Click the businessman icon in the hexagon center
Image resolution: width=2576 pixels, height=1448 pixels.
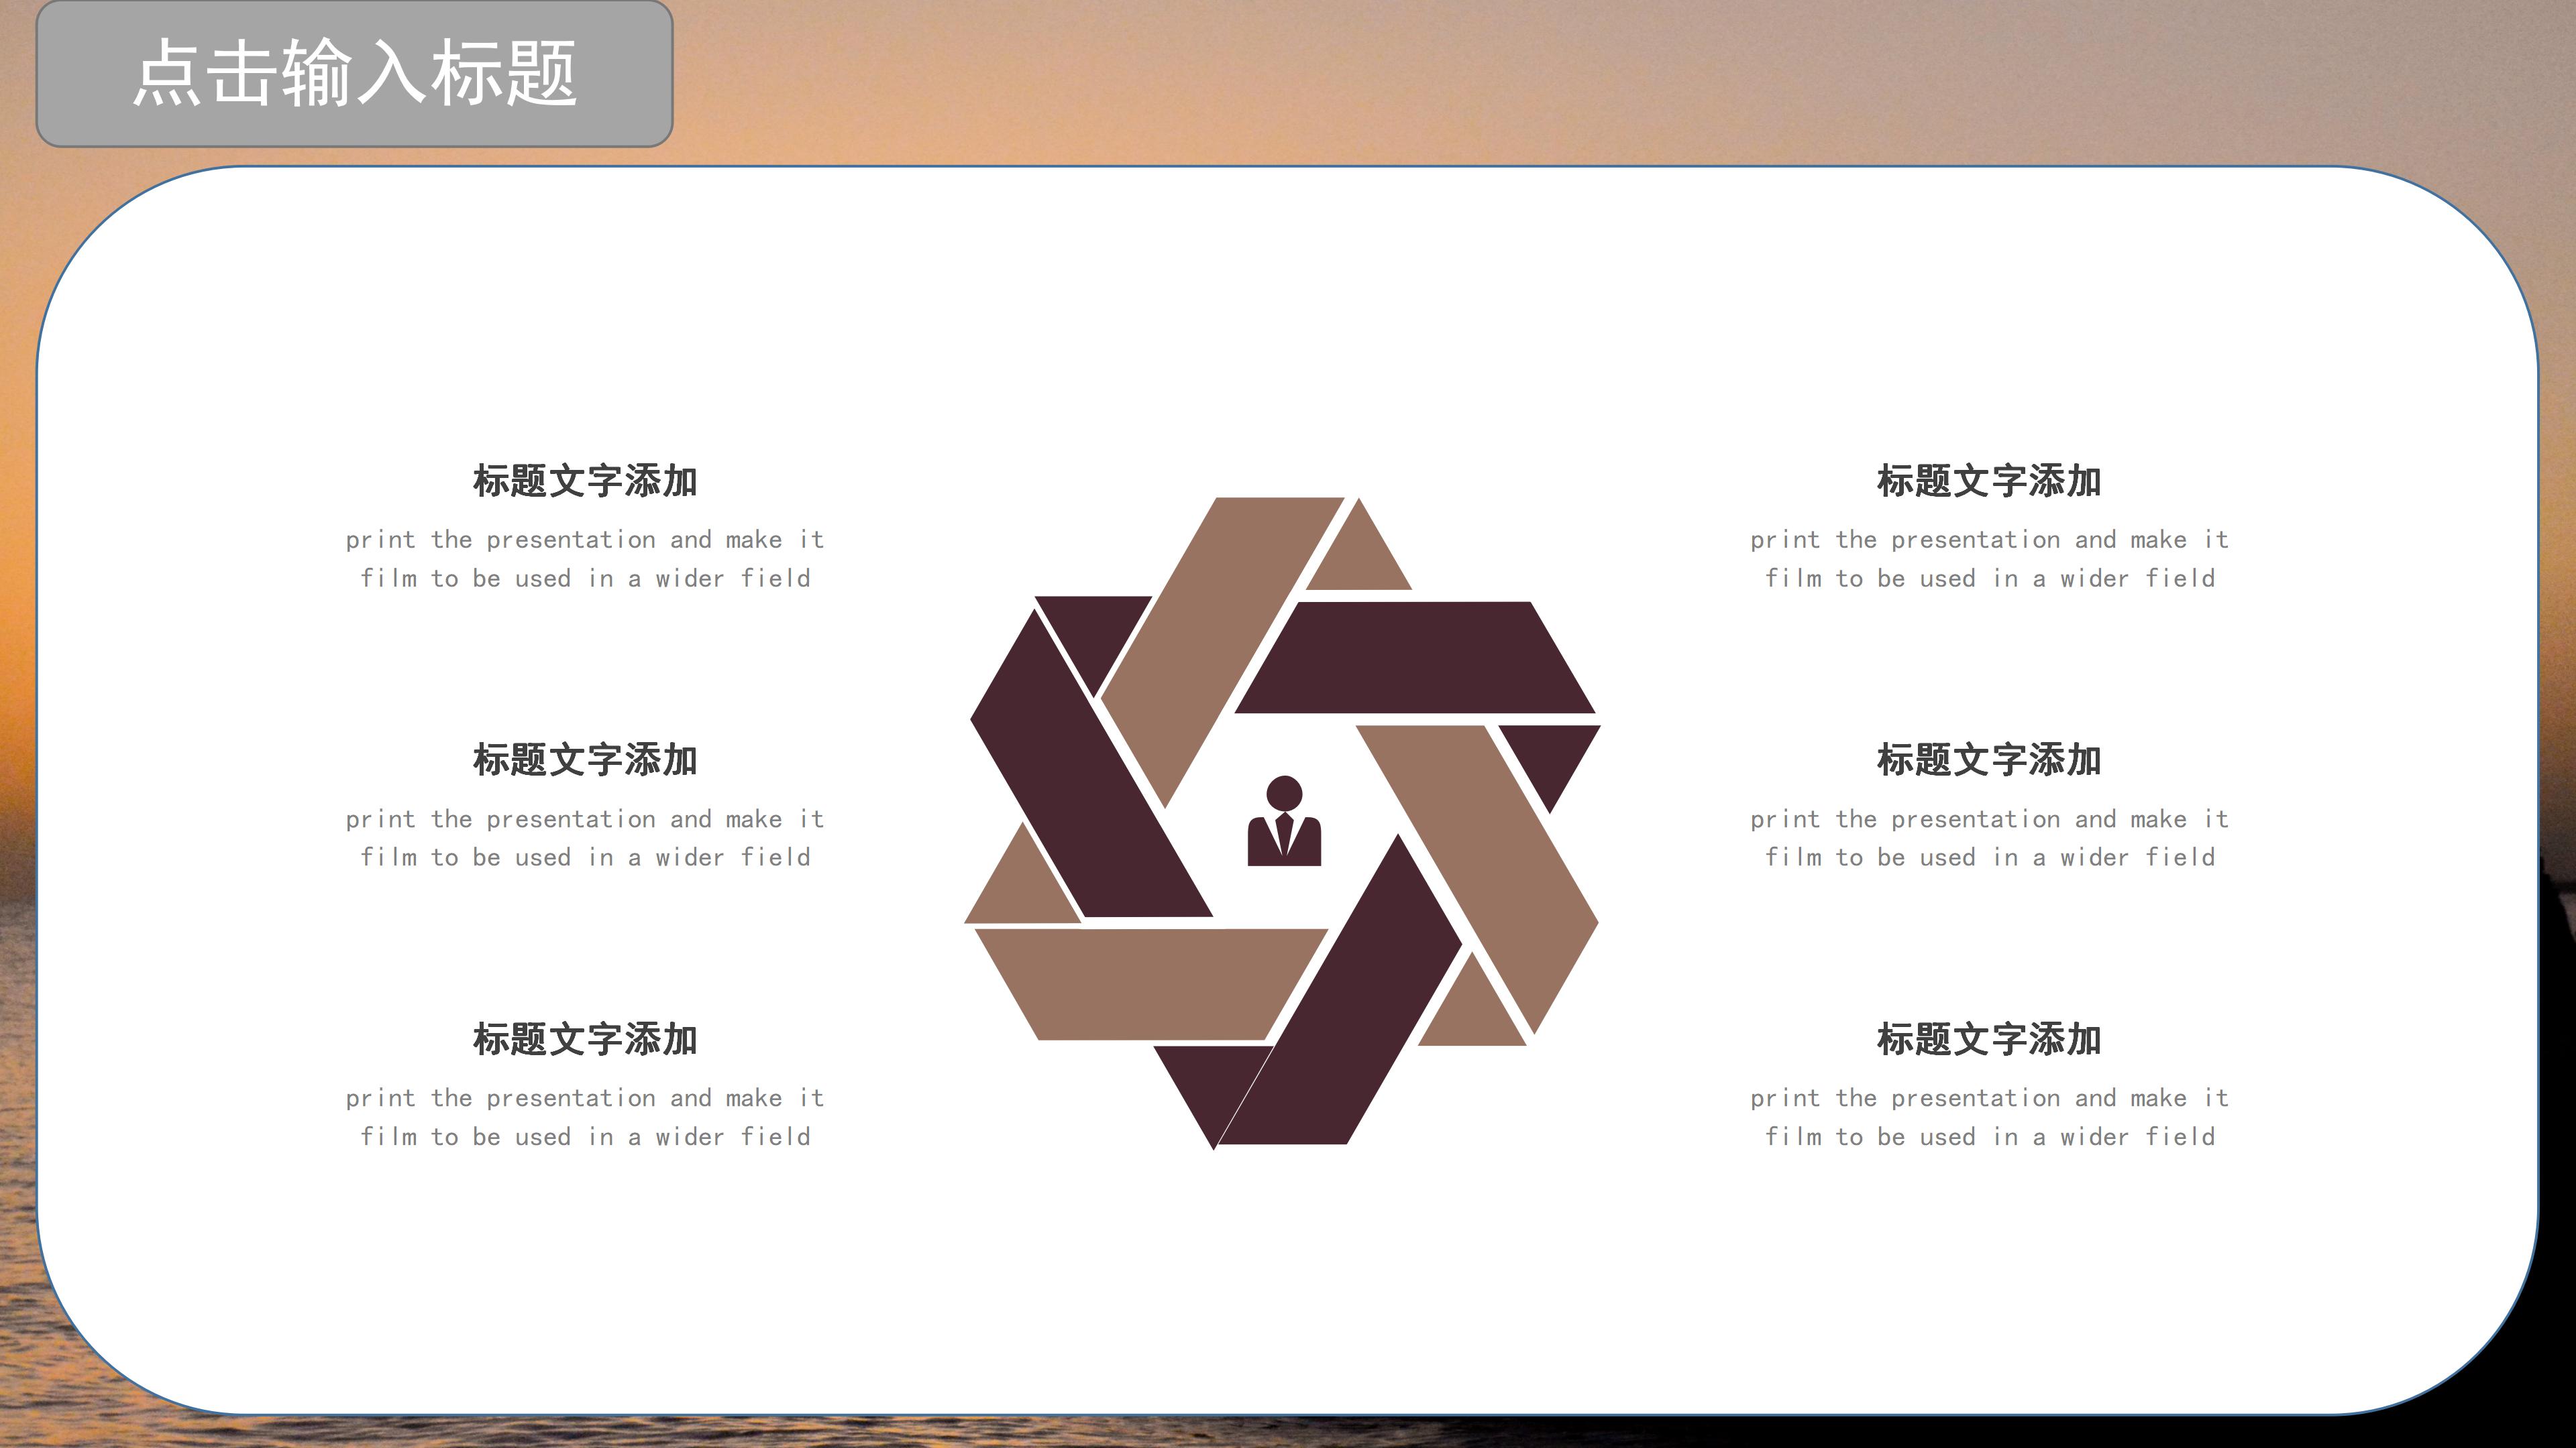(x=1284, y=823)
